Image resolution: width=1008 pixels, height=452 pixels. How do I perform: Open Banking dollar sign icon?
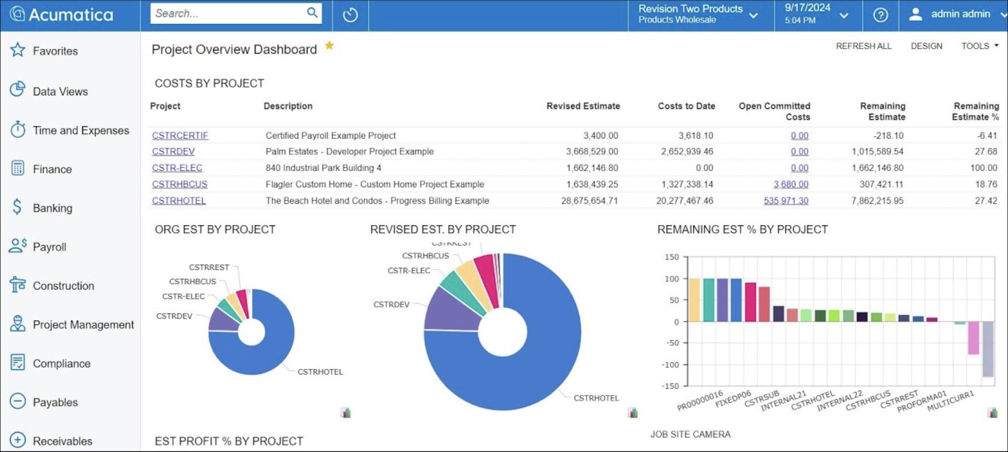point(18,207)
